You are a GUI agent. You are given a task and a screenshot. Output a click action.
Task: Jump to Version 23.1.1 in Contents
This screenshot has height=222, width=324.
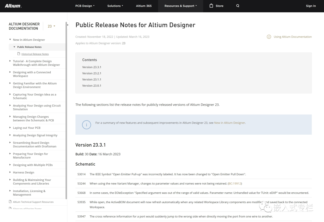click(x=92, y=79)
